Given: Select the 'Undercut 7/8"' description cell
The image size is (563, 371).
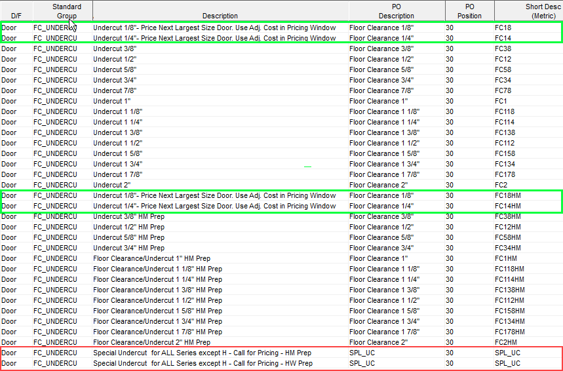Looking at the screenshot, I should click(x=220, y=90).
